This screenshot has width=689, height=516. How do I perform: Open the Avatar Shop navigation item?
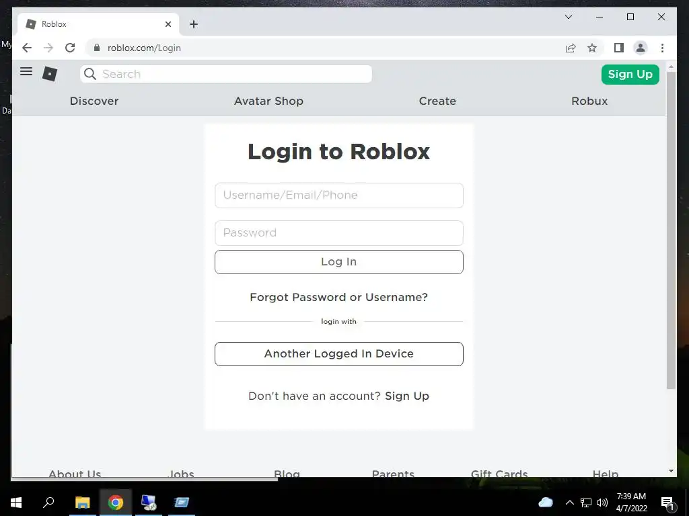(x=268, y=101)
